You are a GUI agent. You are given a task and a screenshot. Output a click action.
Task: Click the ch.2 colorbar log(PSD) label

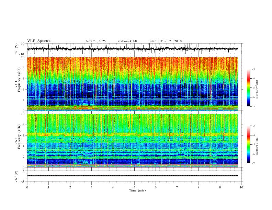[x=257, y=146]
